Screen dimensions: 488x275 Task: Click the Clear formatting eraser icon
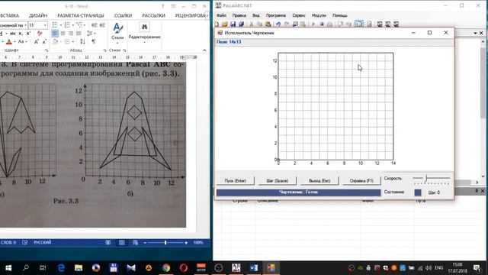coord(40,34)
